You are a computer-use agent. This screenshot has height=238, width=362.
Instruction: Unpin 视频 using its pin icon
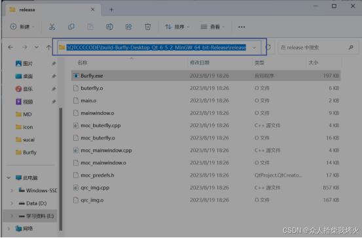pyautogui.click(x=54, y=102)
